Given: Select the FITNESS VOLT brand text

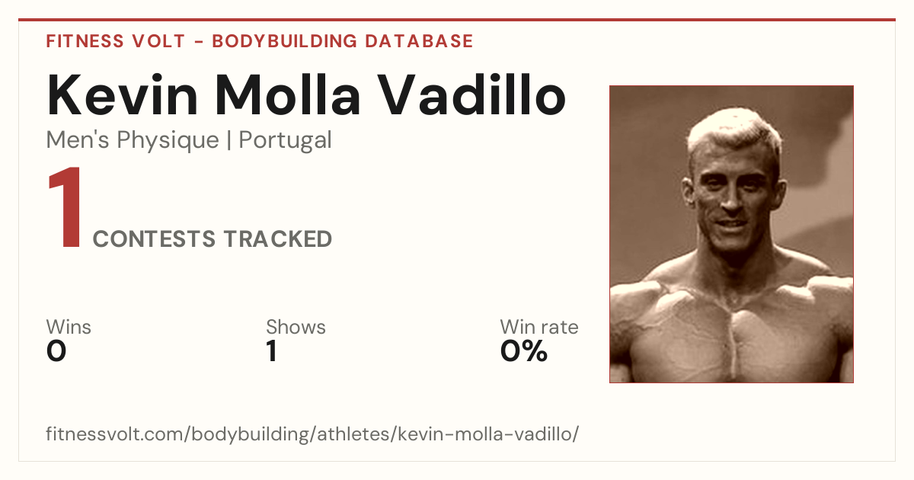Looking at the screenshot, I should (115, 41).
